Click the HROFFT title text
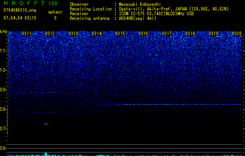 (24, 3)
